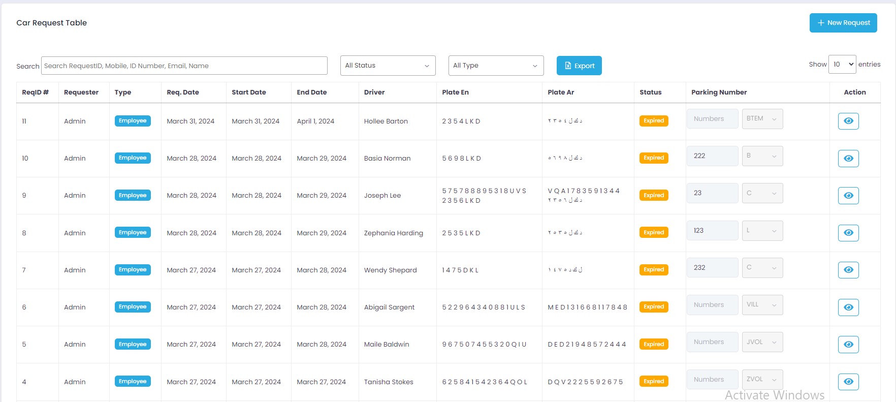Screen dimensions: 896x402
Task: Click Expired status badge for Maile Baldwin
Action: pyautogui.click(x=654, y=344)
